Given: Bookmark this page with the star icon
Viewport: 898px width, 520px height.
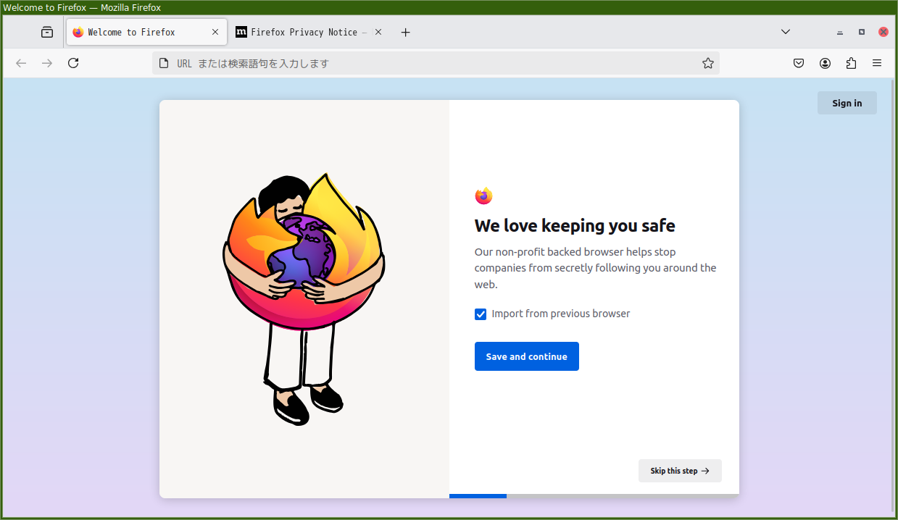Looking at the screenshot, I should tap(708, 63).
